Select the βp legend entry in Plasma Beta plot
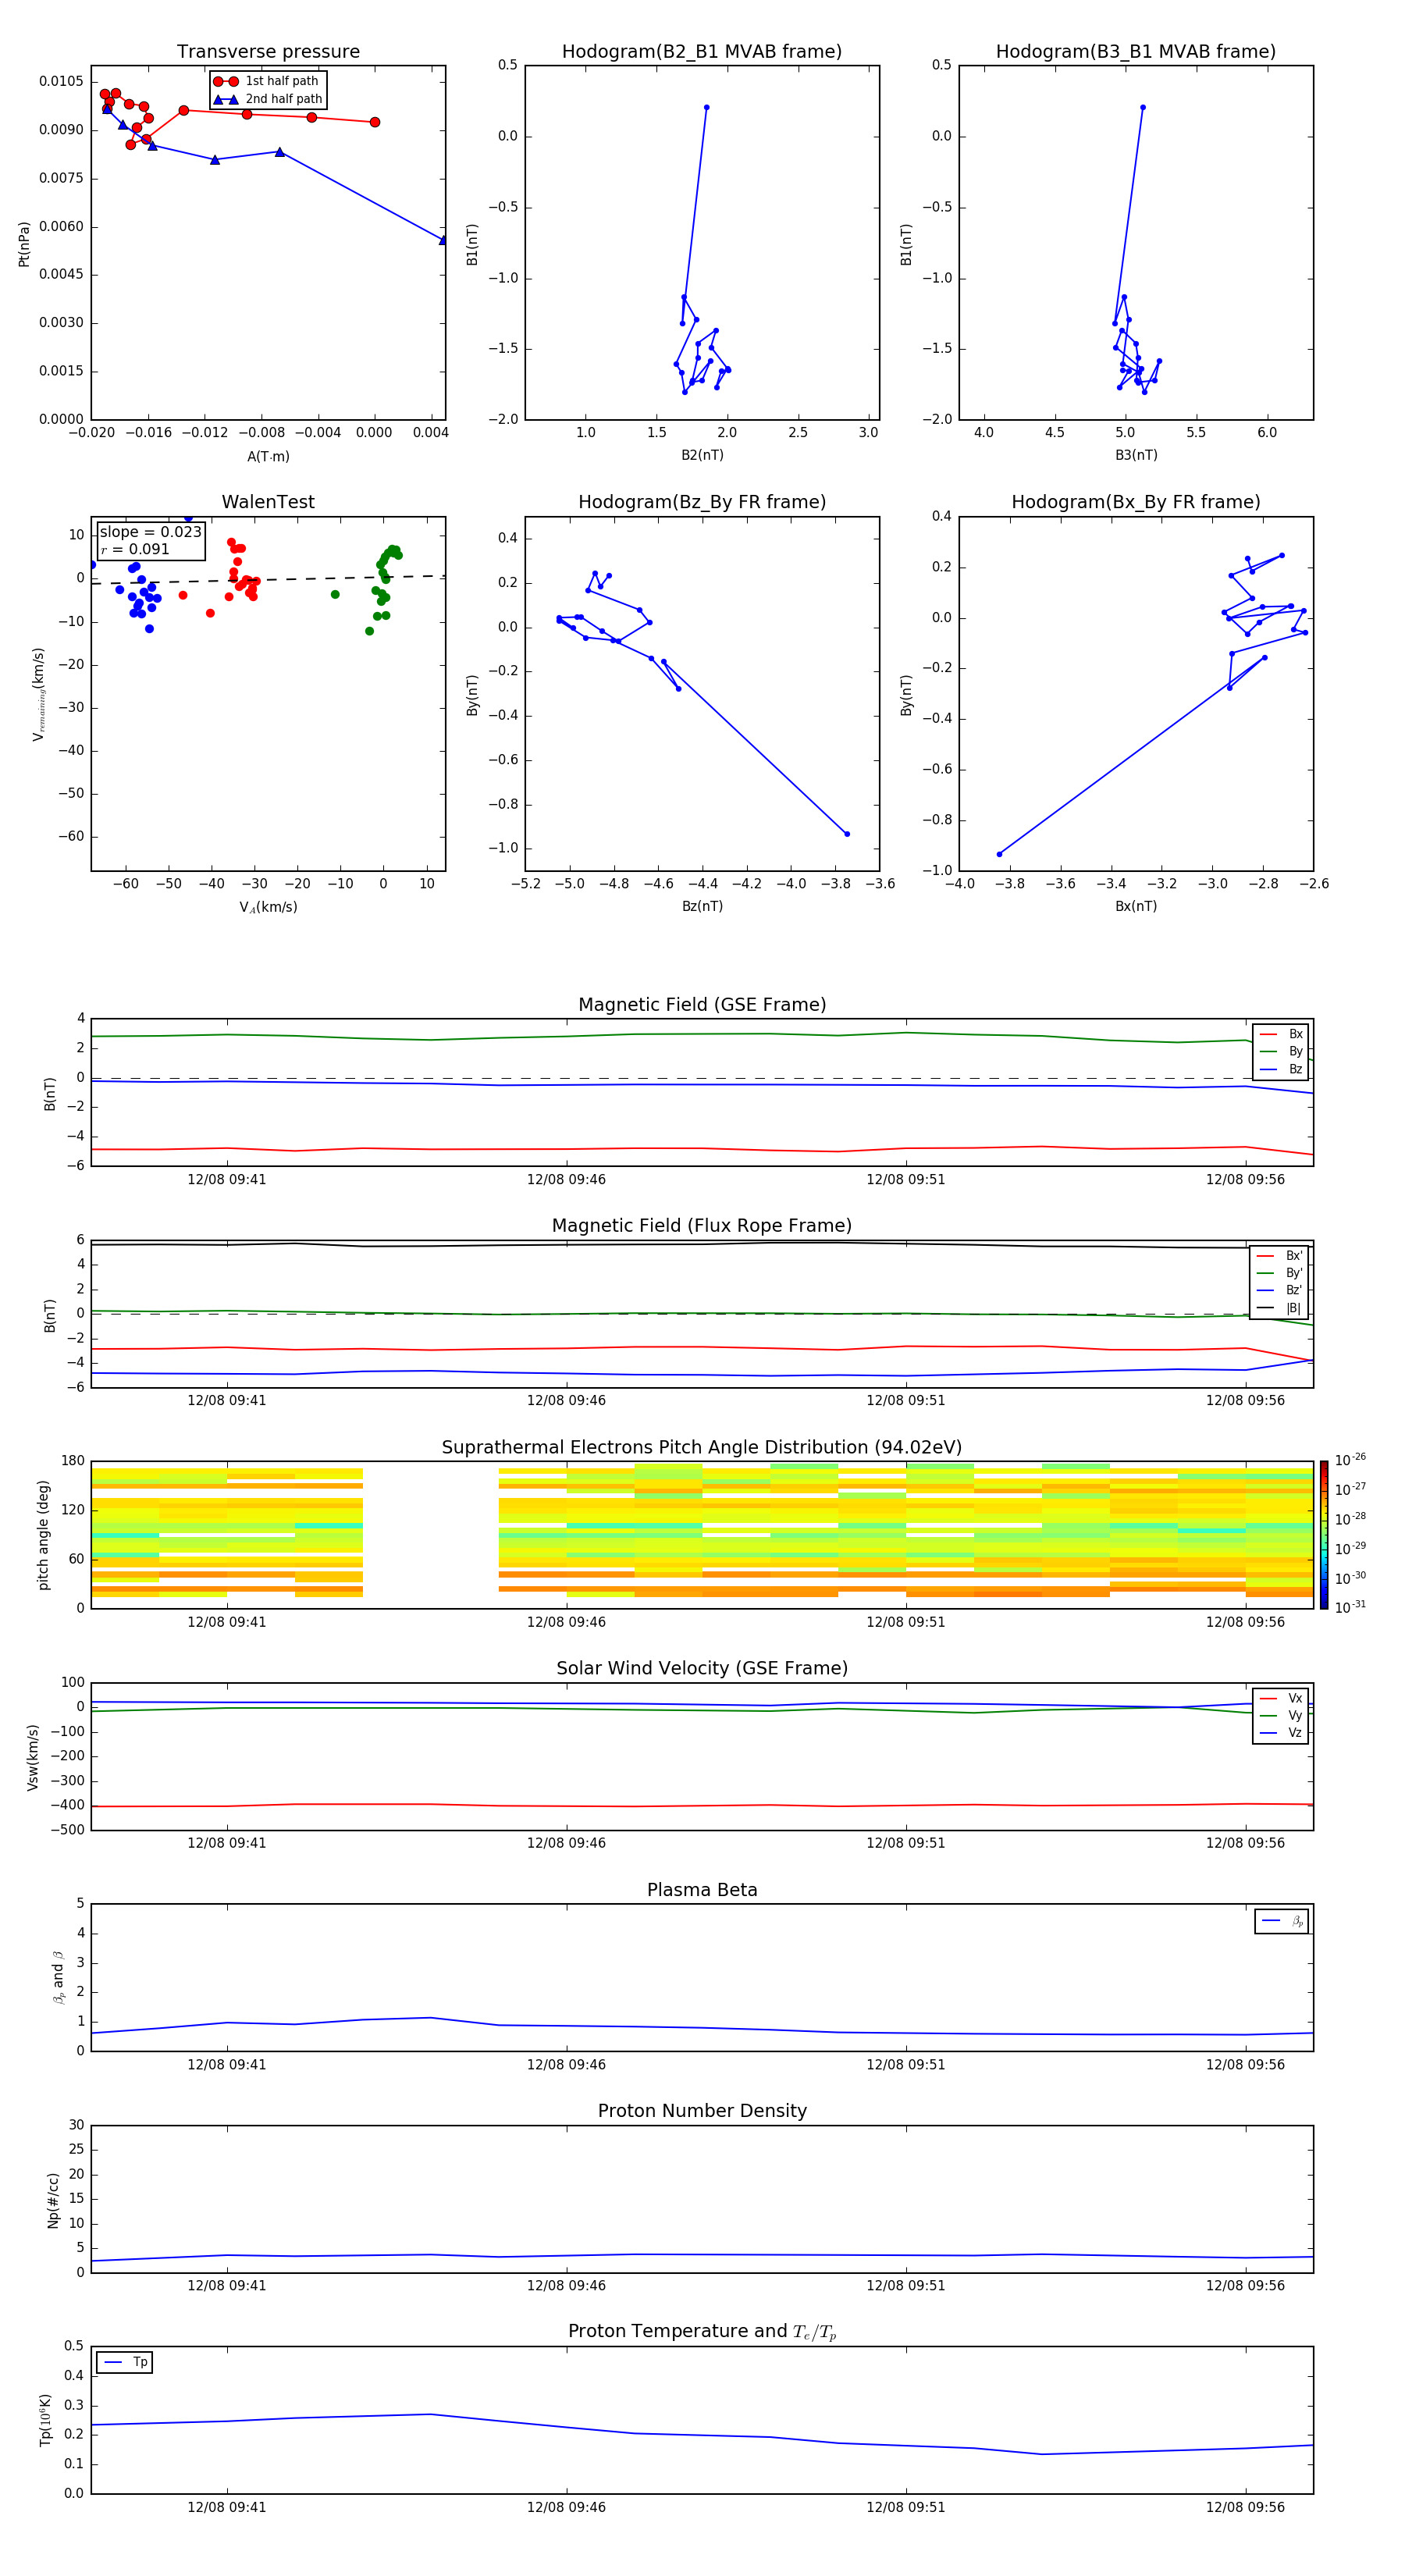This screenshot has width=1405, height=2576. [1282, 1921]
